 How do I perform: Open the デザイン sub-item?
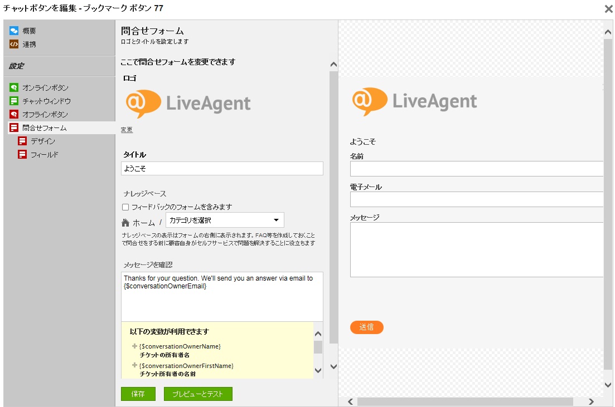pos(43,141)
